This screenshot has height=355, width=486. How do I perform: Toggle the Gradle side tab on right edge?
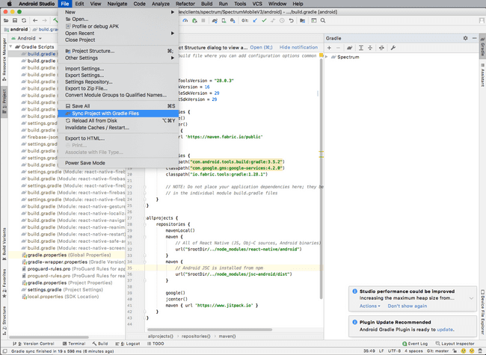coord(482,46)
